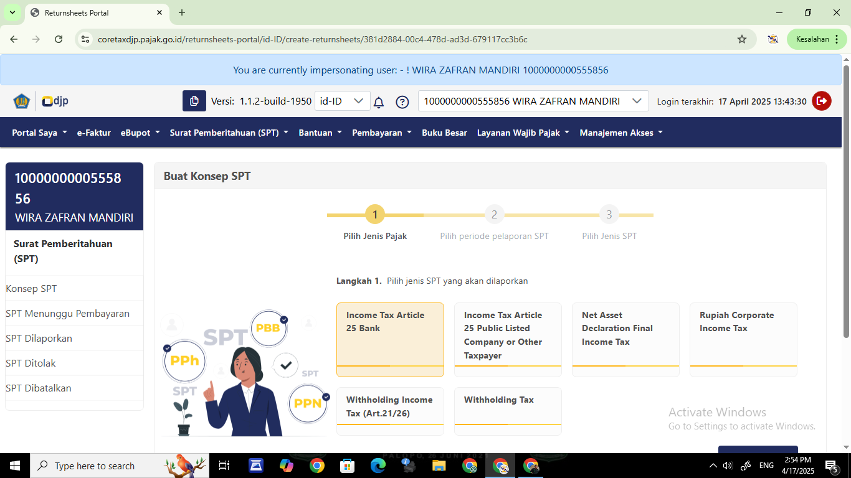Click the help question mark icon
Screen dimensions: 851x478
pos(402,102)
